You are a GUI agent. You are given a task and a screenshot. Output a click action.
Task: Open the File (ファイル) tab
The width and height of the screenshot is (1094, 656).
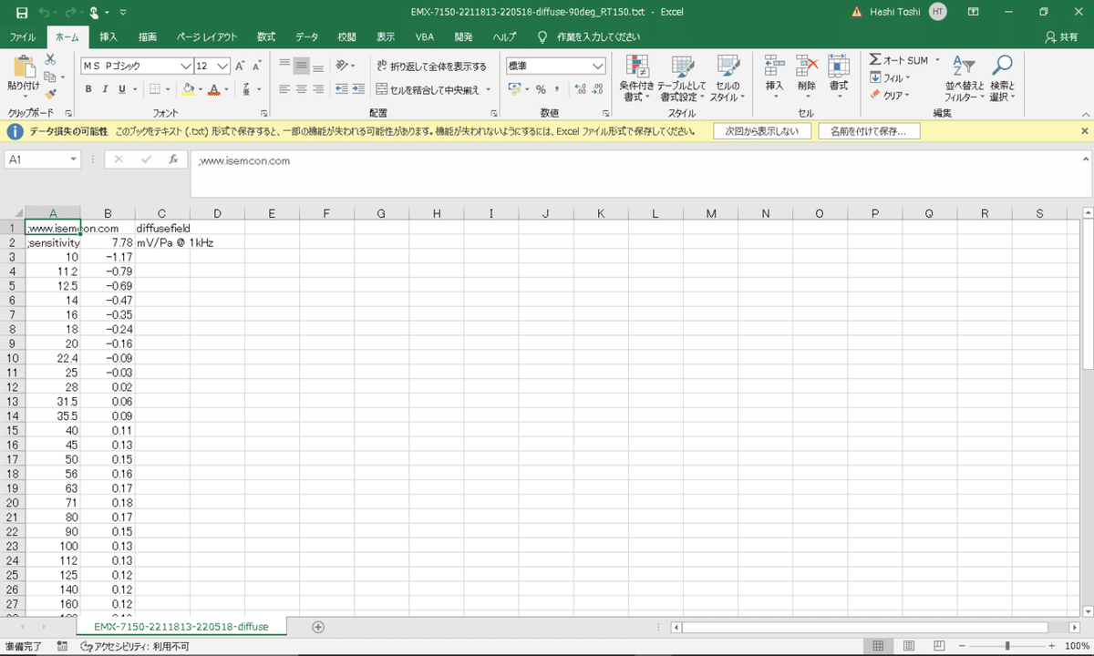point(23,37)
